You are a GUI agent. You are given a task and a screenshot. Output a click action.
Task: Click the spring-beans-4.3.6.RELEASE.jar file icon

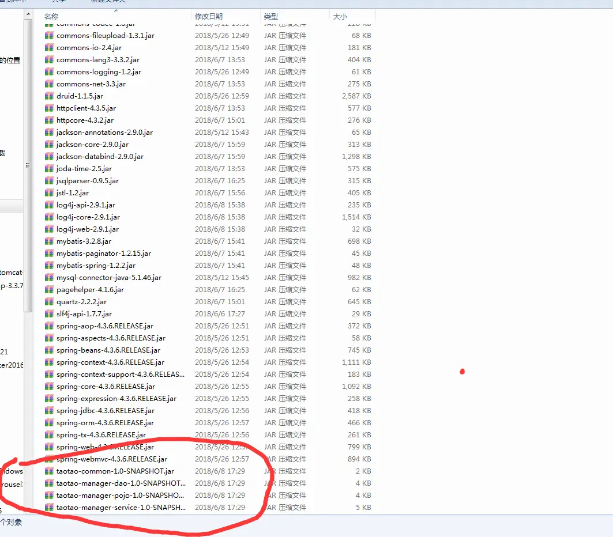[49, 350]
